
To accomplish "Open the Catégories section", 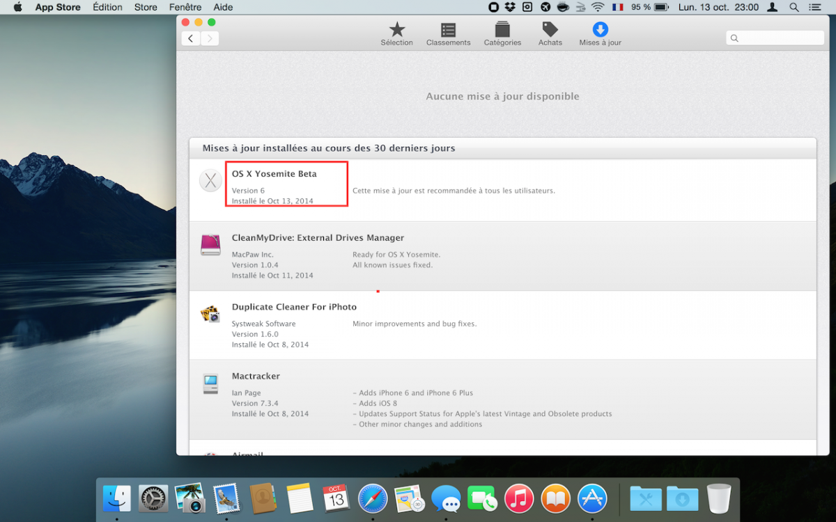I will [x=502, y=34].
